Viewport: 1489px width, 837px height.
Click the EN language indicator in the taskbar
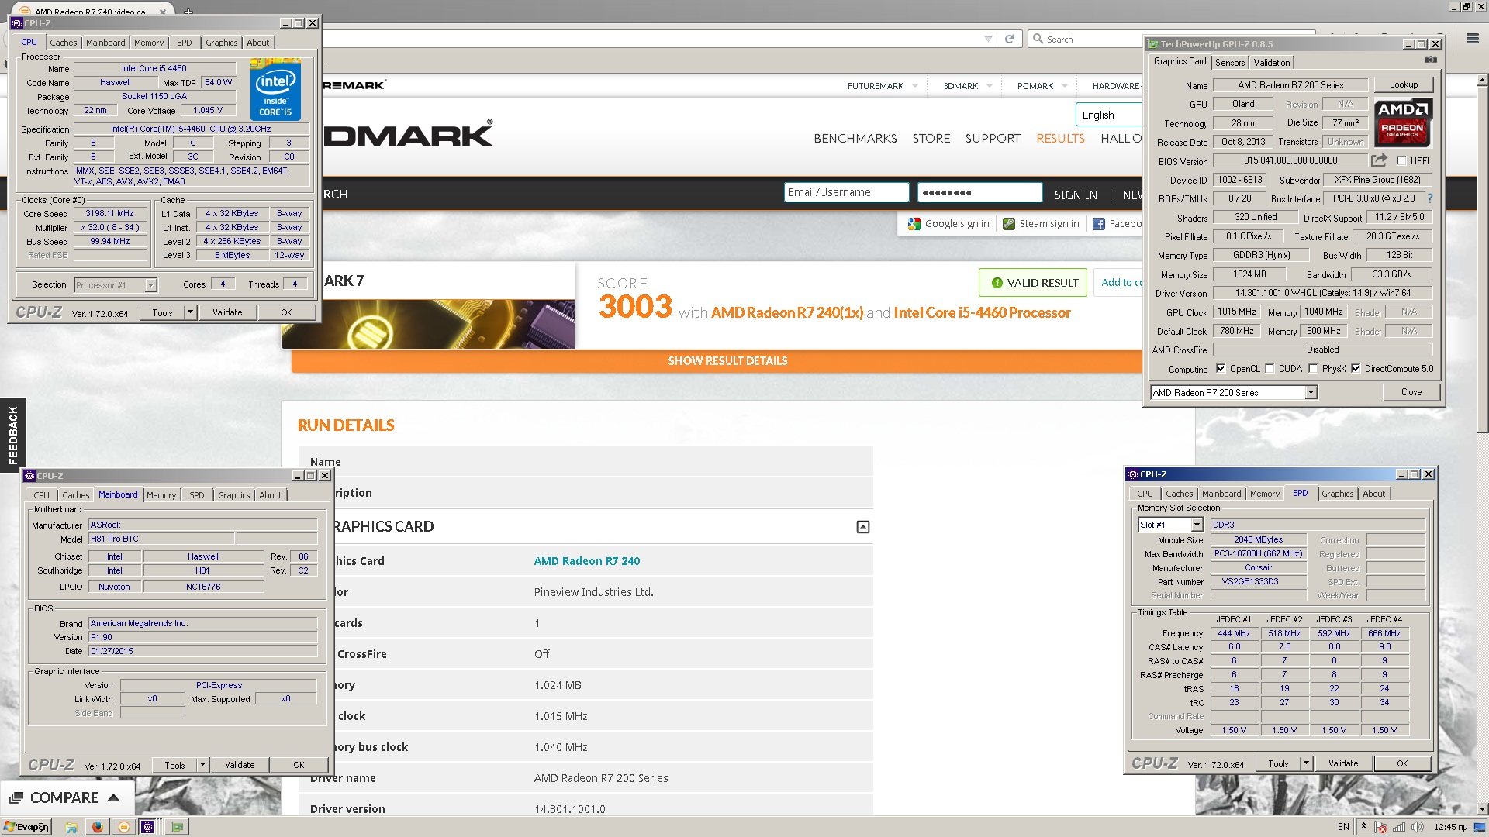(1343, 827)
